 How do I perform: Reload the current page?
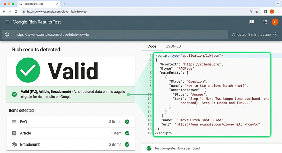[16, 11]
